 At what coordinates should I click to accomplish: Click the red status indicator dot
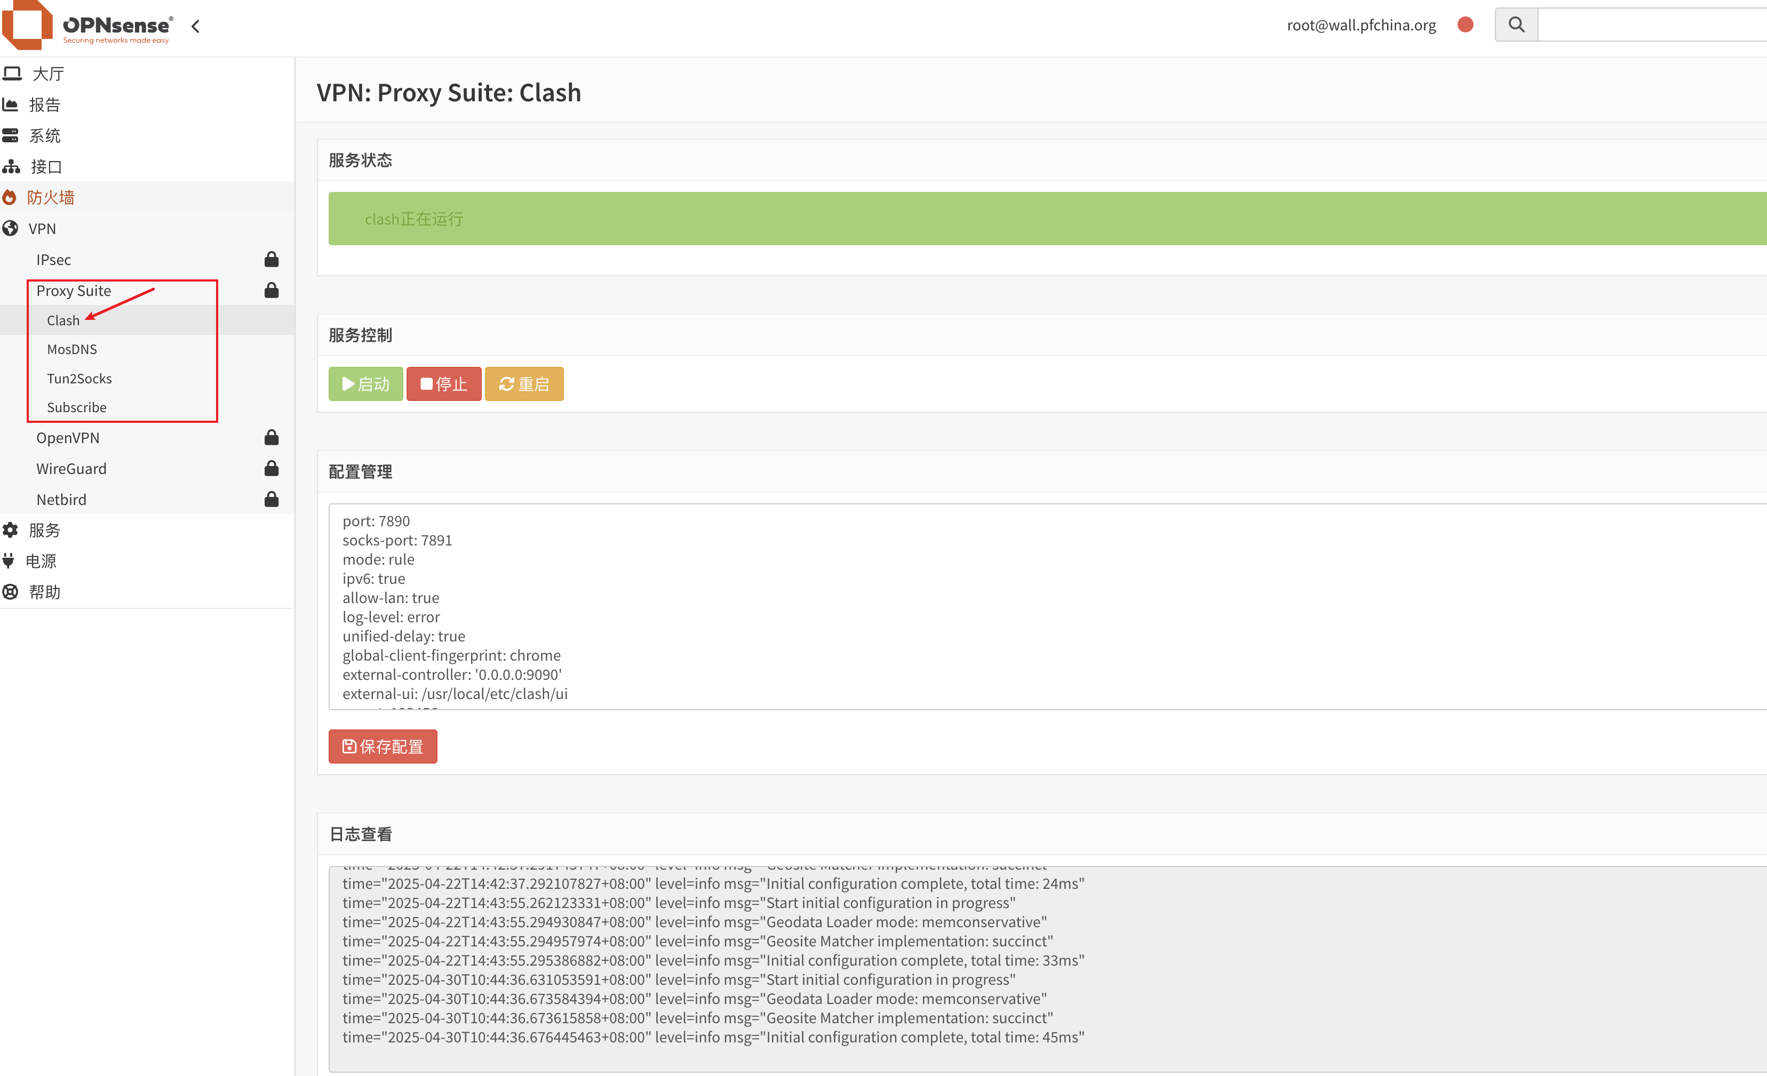(1465, 25)
